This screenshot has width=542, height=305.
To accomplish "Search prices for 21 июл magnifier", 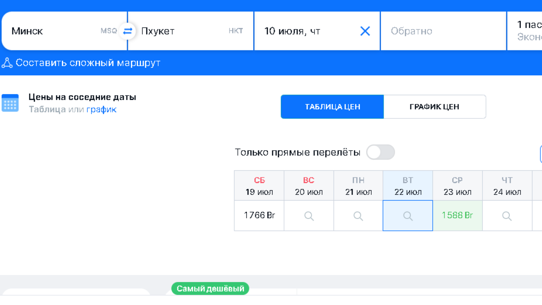I will coord(358,216).
